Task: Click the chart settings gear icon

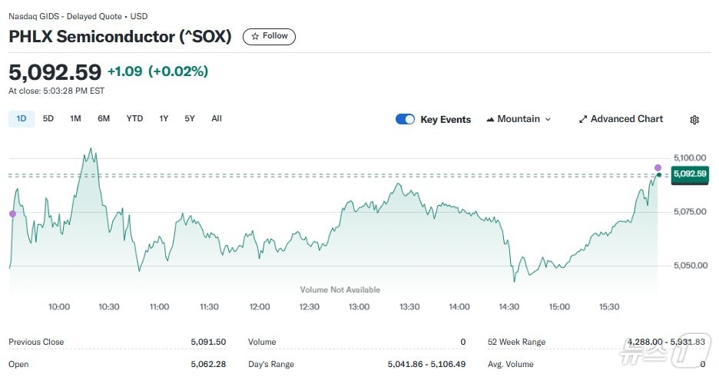Action: click(694, 120)
